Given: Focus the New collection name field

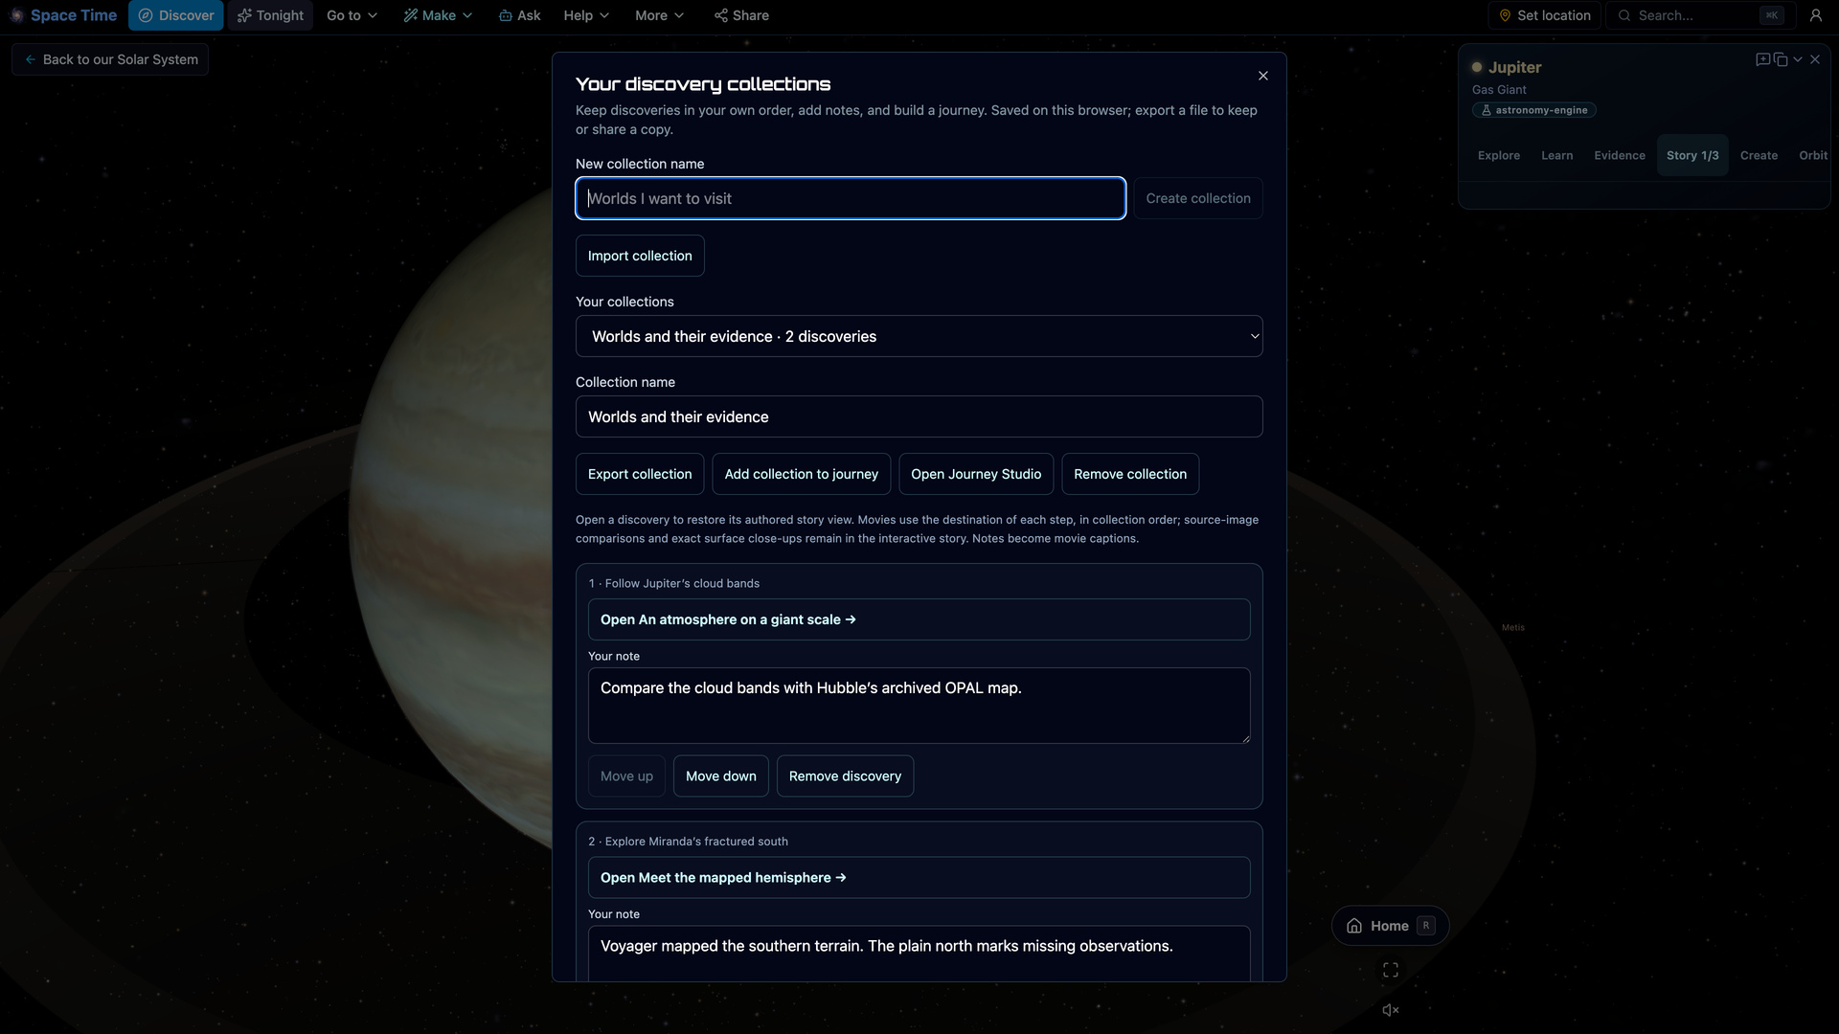Looking at the screenshot, I should [851, 198].
